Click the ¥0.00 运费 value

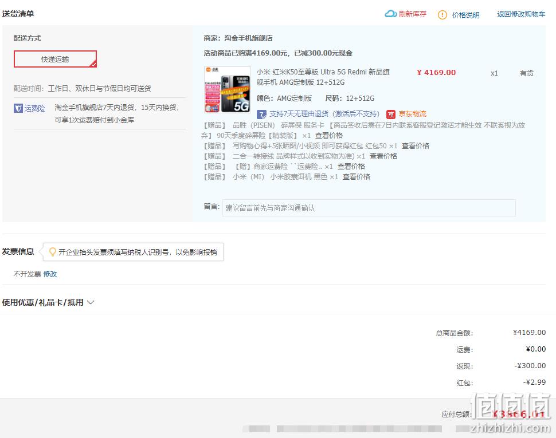coord(536,349)
